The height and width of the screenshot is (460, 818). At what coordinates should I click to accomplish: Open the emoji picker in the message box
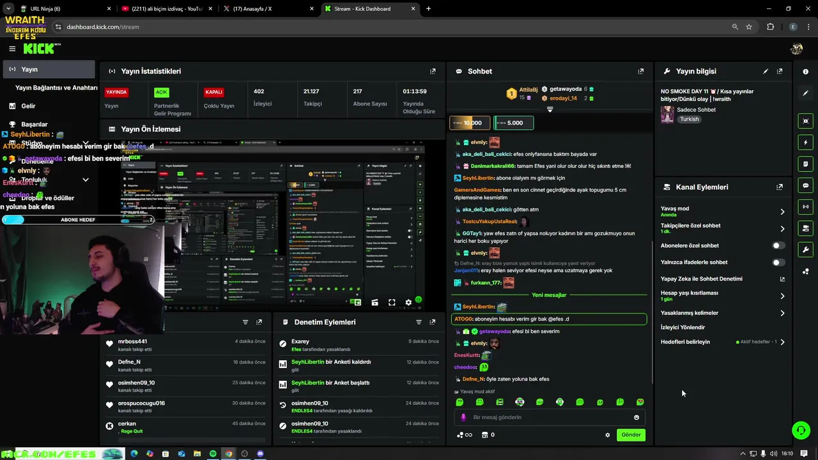coord(637,417)
